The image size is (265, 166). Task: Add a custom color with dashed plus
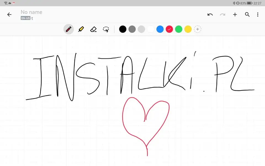pos(197,29)
